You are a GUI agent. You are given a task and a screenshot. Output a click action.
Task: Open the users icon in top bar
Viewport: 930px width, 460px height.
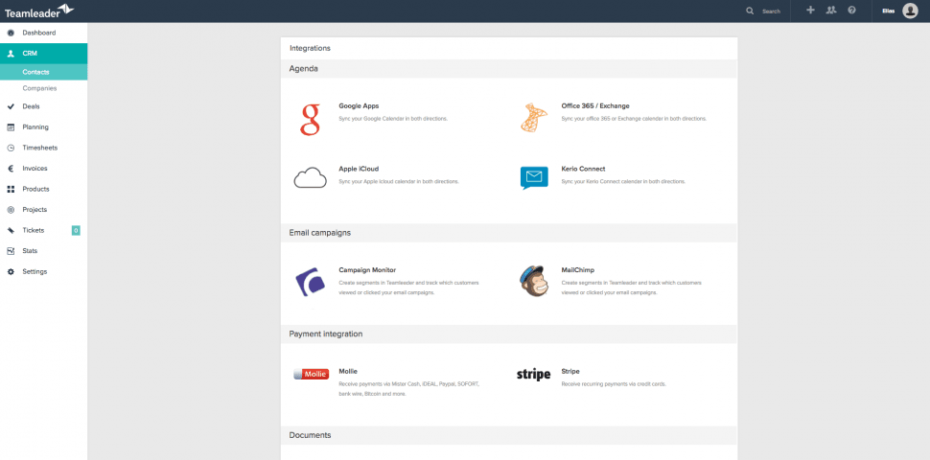coord(831,11)
